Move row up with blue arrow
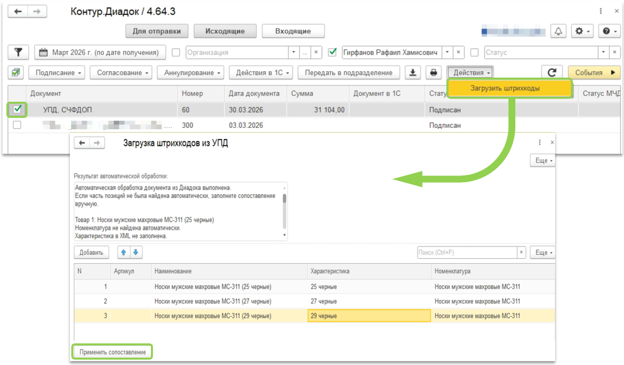 point(123,253)
